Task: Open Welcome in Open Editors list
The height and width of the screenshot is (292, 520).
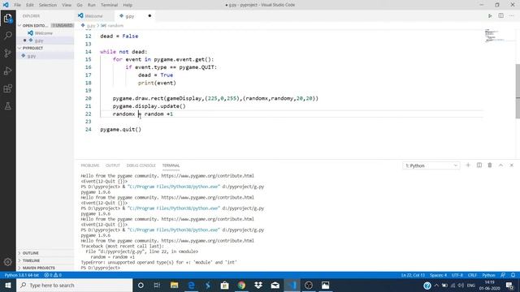Action: pos(45,33)
